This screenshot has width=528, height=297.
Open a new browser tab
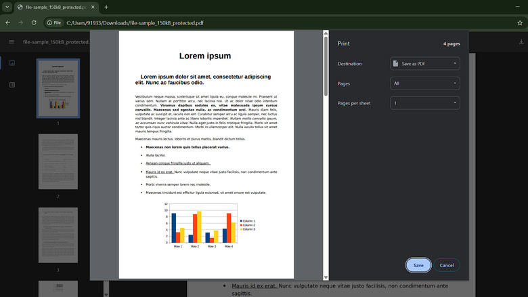pos(106,7)
